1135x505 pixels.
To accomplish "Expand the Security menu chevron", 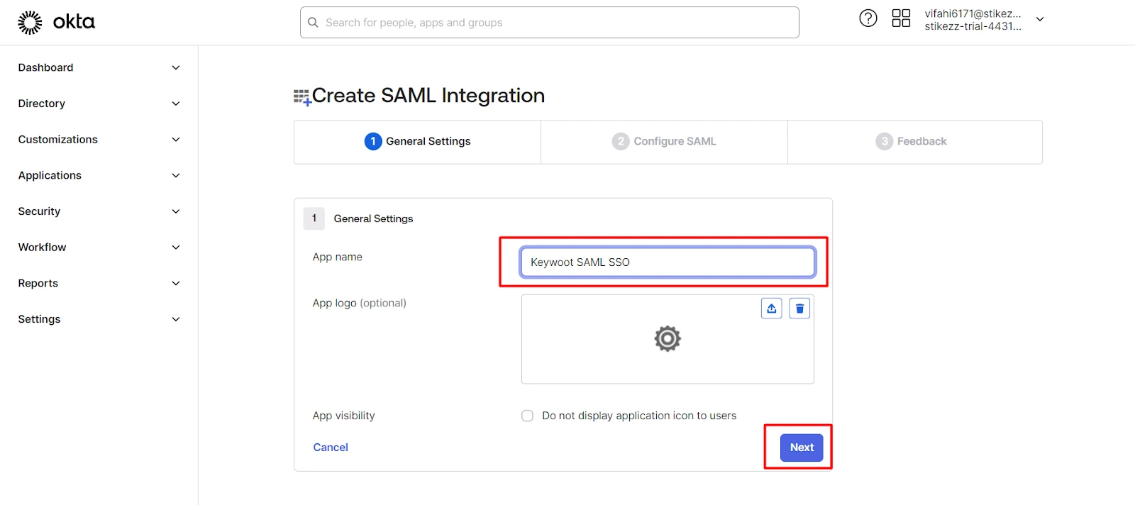I will point(176,211).
